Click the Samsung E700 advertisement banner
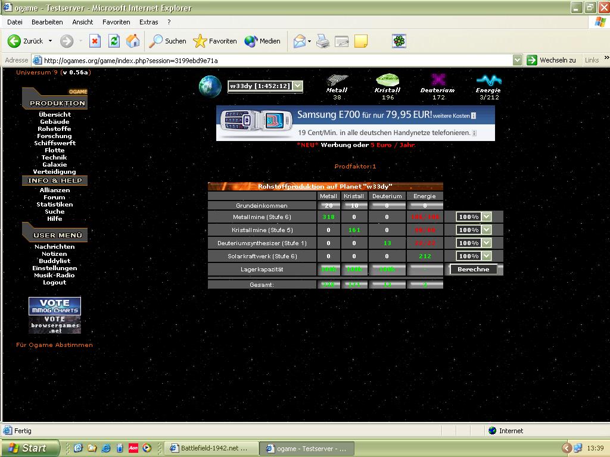 tap(356, 123)
